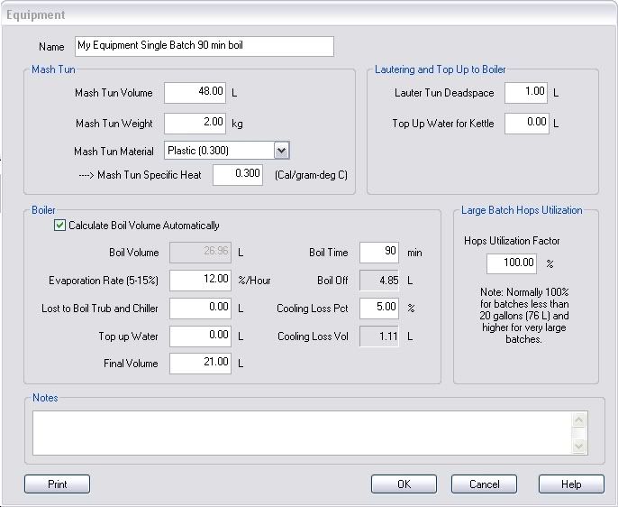The width and height of the screenshot is (618, 507).
Task: Click the Print button
Action: (x=57, y=484)
